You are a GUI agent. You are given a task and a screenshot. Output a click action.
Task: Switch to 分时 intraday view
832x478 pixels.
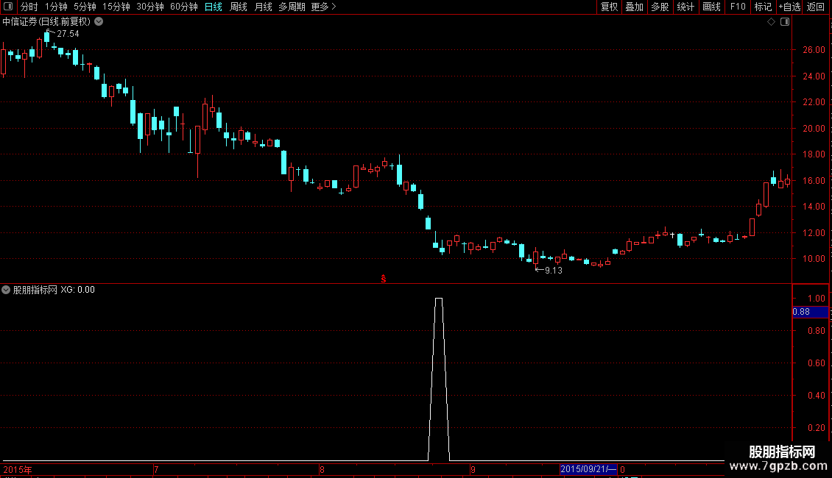(29, 7)
